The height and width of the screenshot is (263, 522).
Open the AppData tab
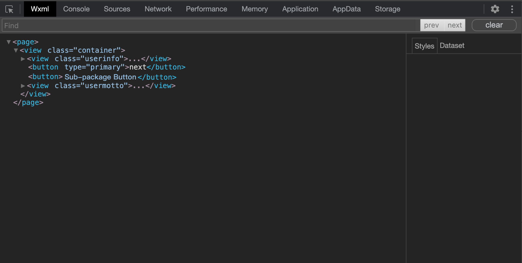pos(346,9)
